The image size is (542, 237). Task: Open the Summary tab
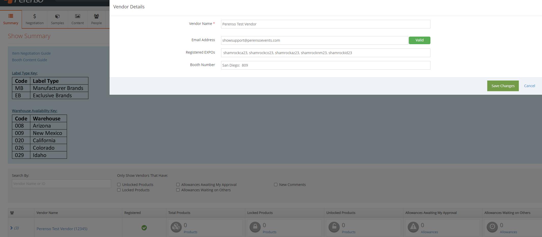point(11,19)
